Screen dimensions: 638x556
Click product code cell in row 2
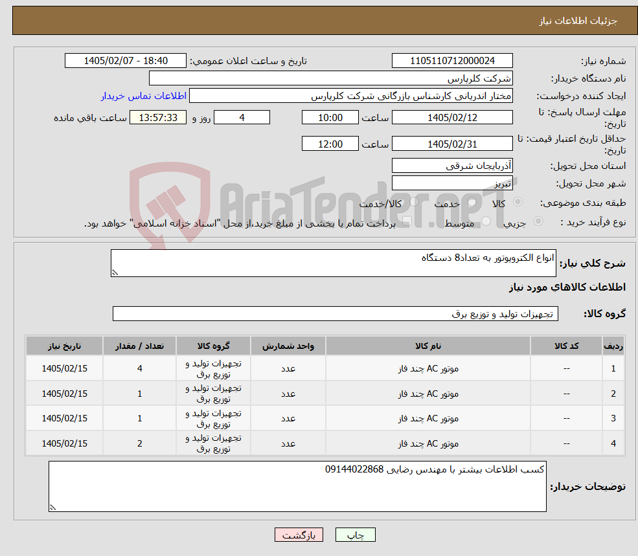tap(566, 394)
